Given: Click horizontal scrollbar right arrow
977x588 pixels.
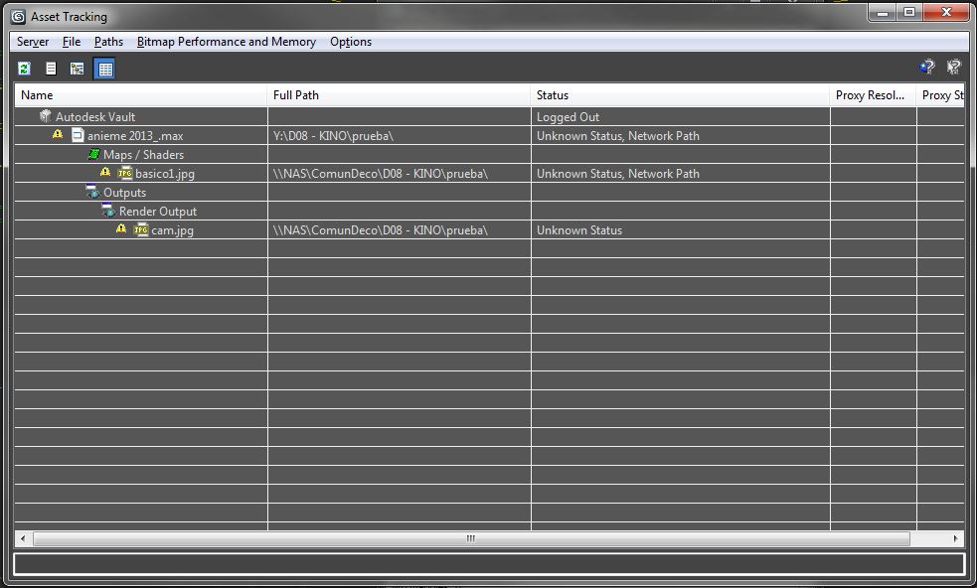Looking at the screenshot, I should [956, 538].
